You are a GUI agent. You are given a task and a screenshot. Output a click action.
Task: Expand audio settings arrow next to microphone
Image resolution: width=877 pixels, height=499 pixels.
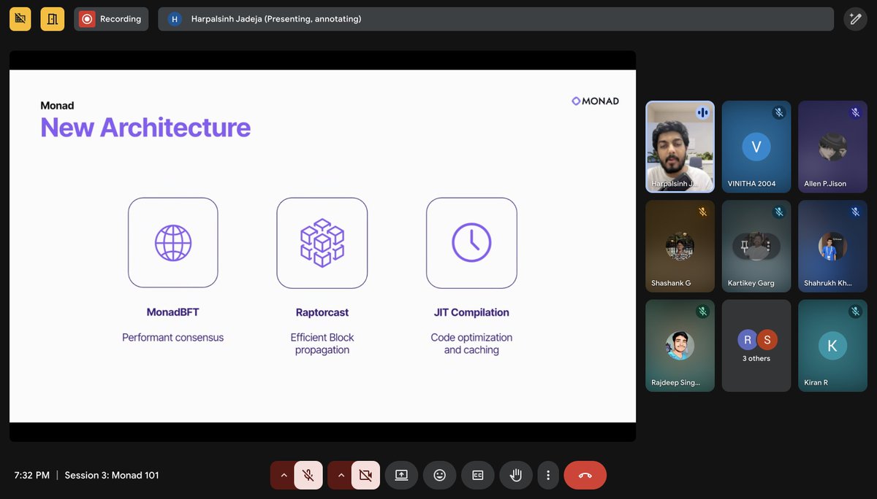[284, 475]
